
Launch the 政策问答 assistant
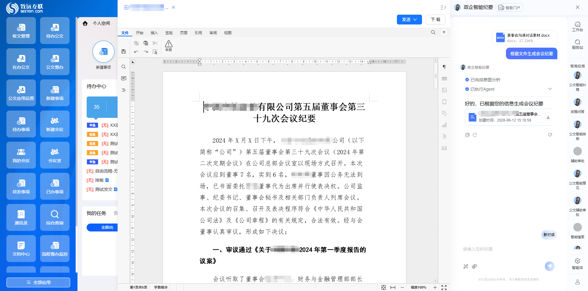[578, 106]
